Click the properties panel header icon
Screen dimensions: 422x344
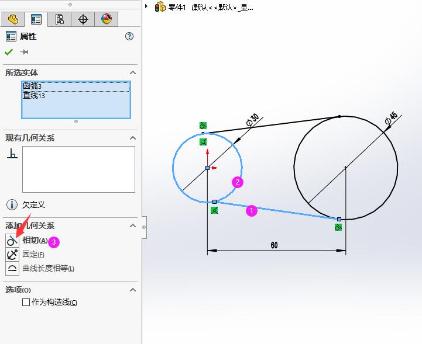coord(11,36)
